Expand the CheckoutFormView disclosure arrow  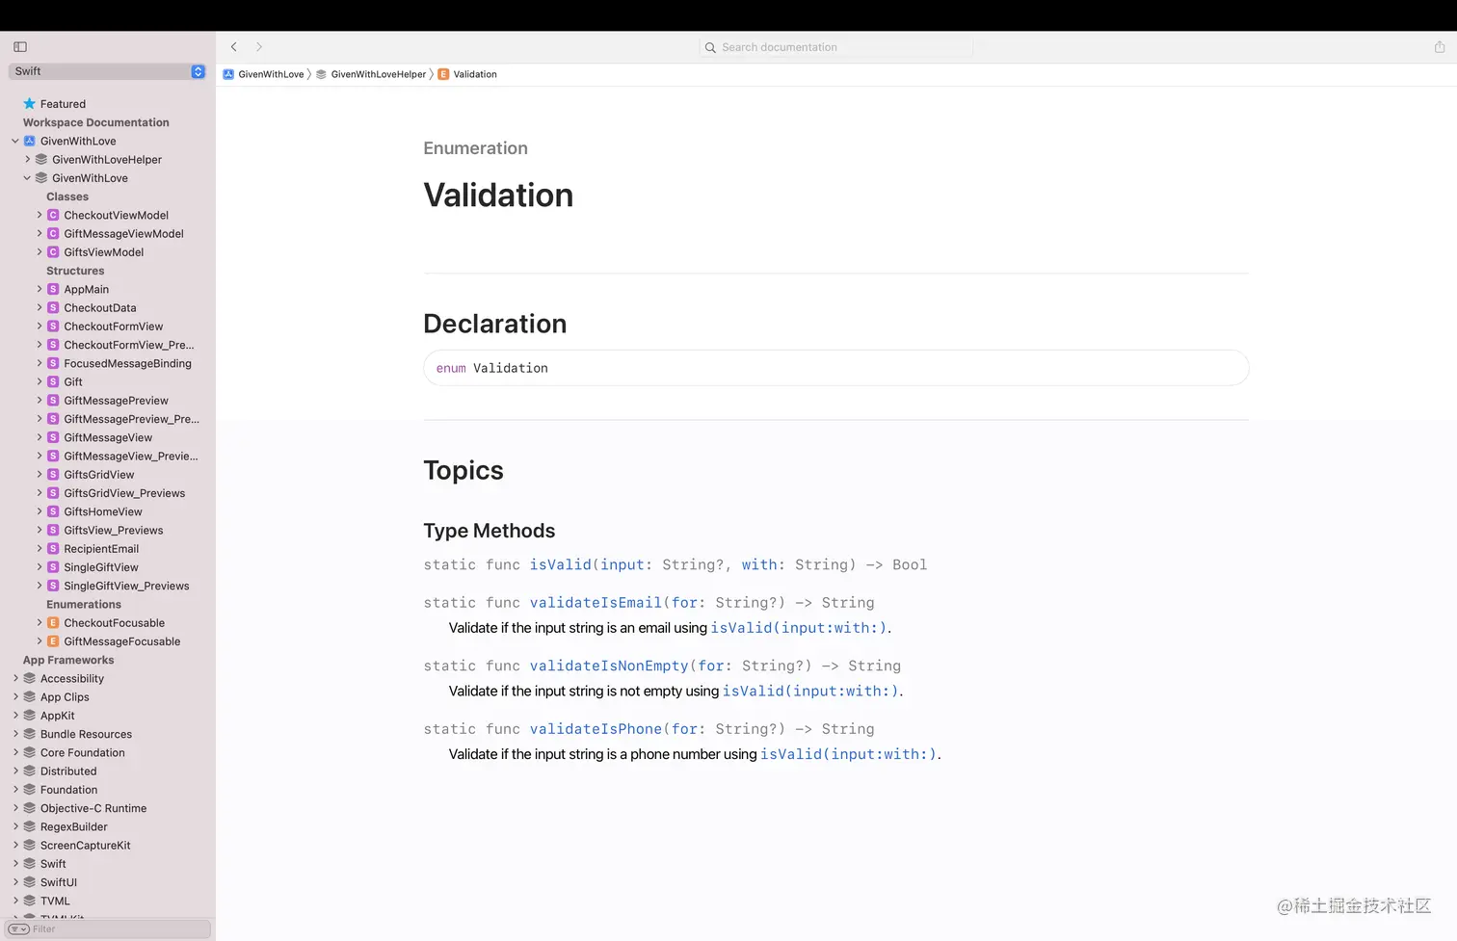40,327
